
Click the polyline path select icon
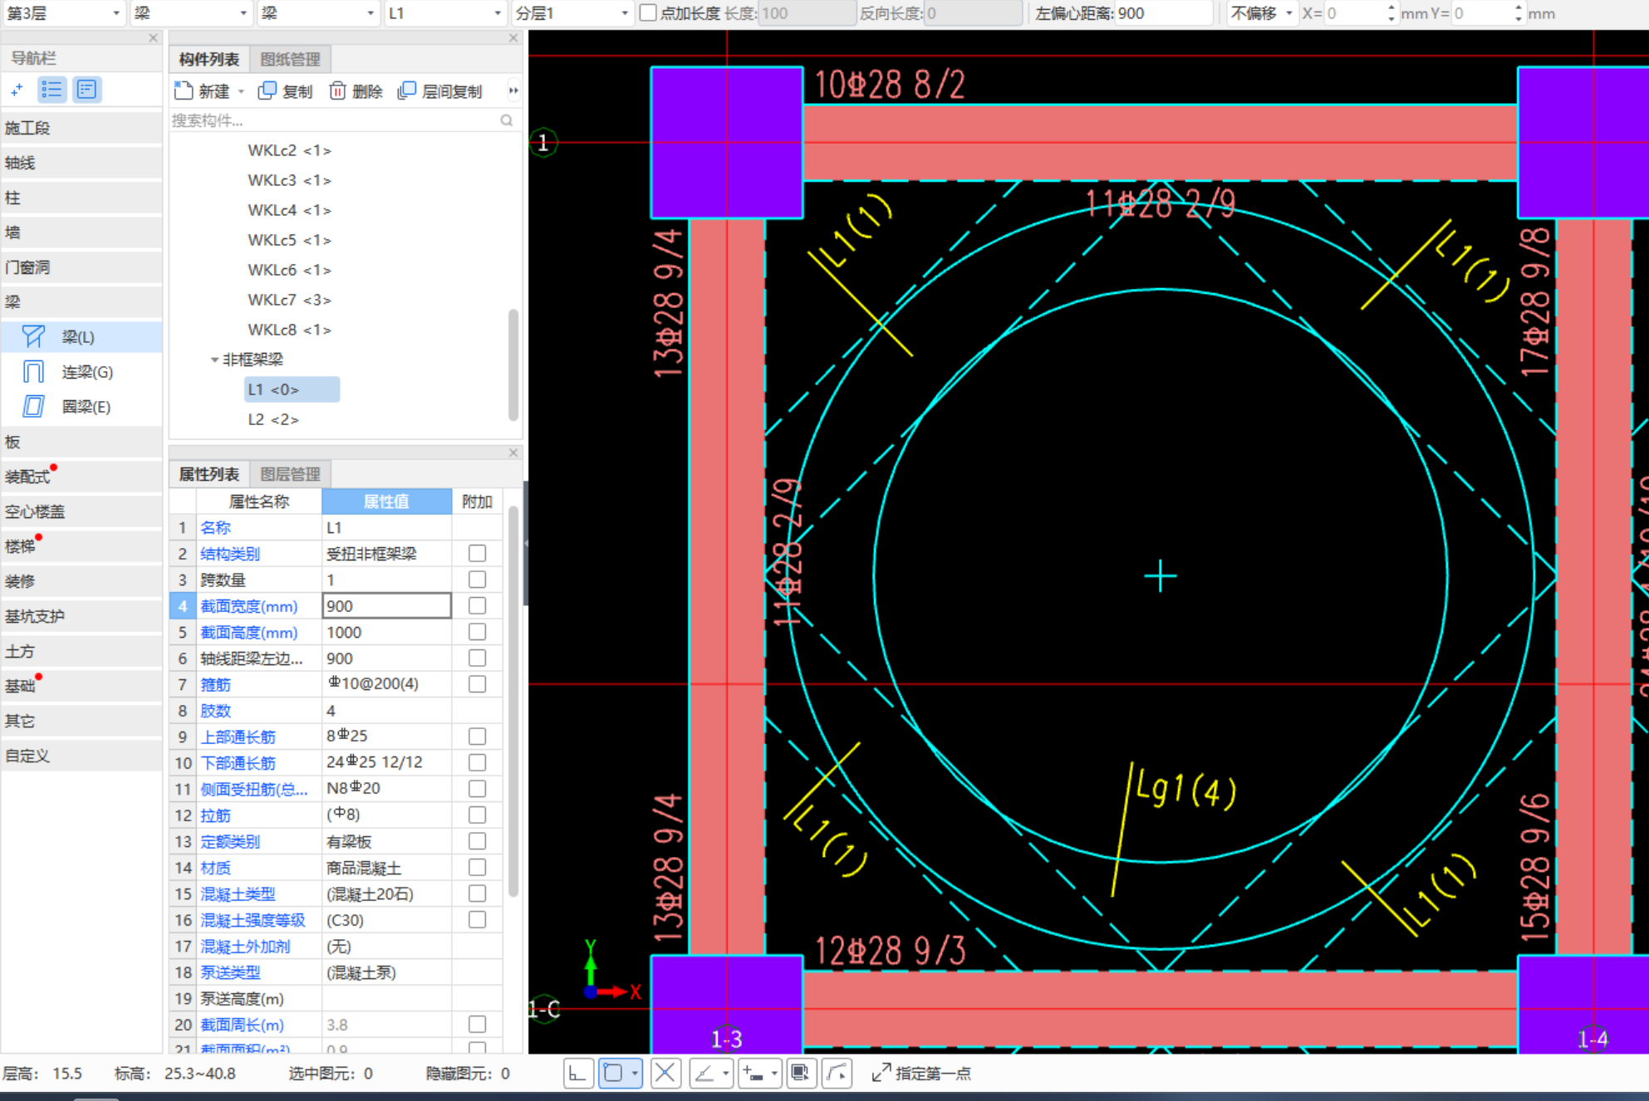[837, 1073]
